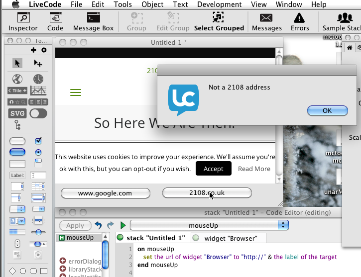The width and height of the screenshot is (361, 277).
Task: Pick the Navigation Bar widget
Action: click(x=17, y=102)
